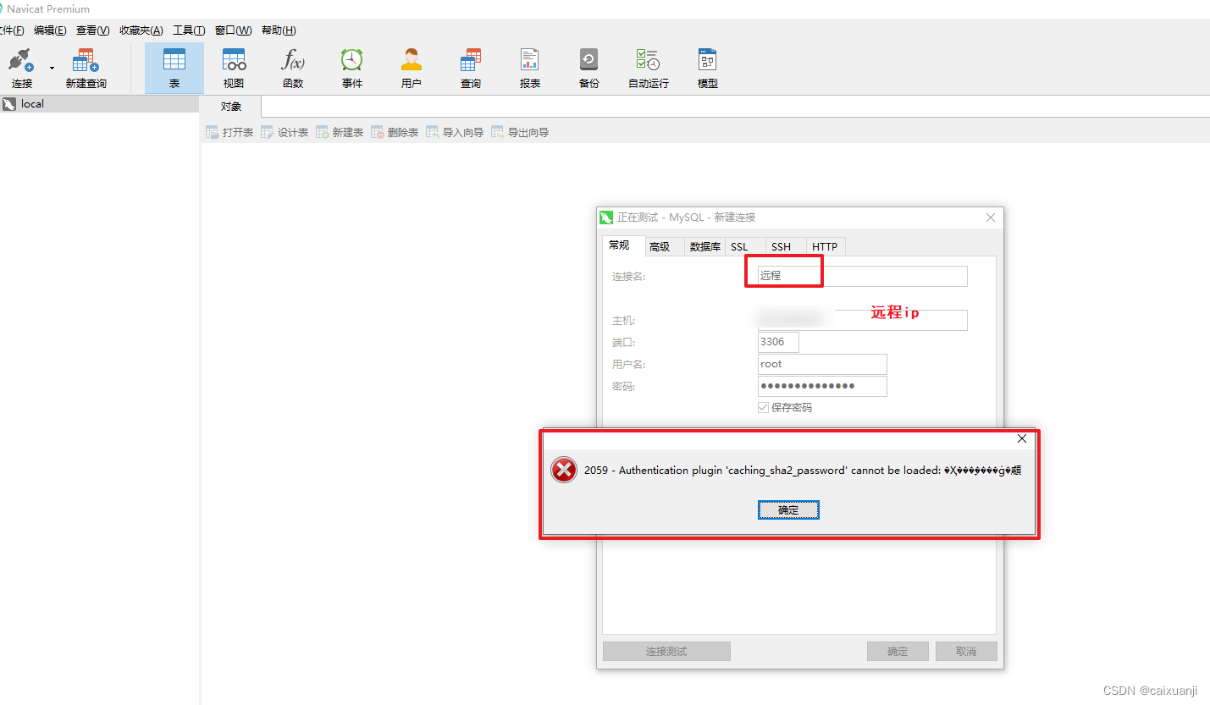Close the error 2059 message box

pyautogui.click(x=1022, y=438)
